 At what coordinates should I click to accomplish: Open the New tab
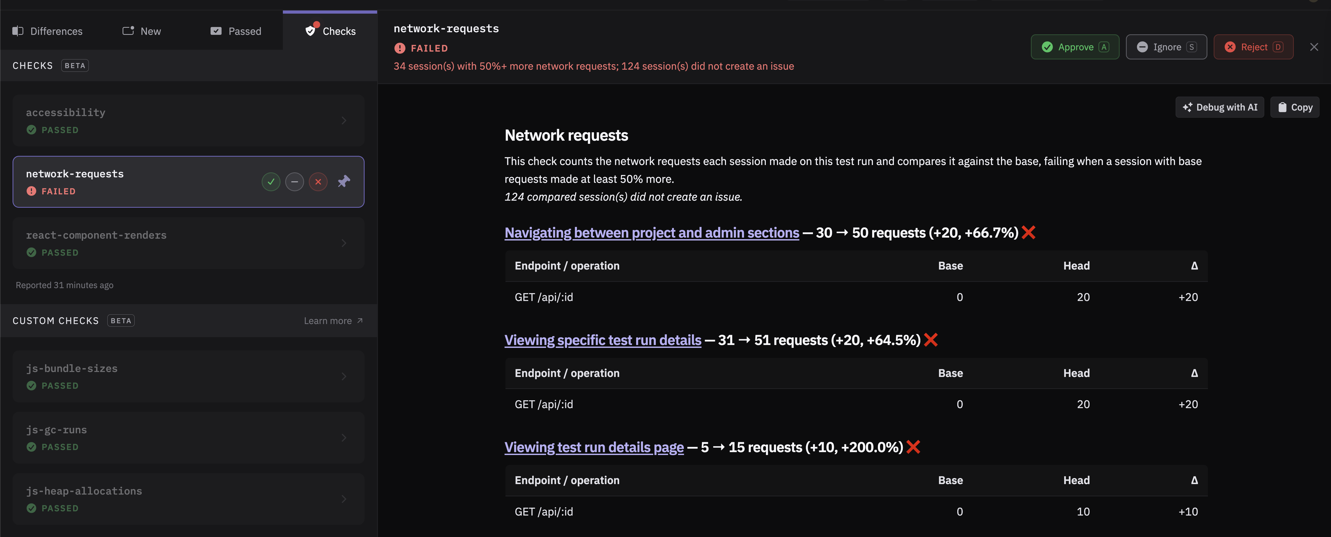142,31
